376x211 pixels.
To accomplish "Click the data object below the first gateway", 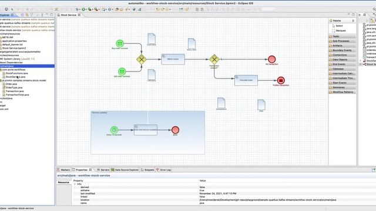I will click(x=152, y=74).
